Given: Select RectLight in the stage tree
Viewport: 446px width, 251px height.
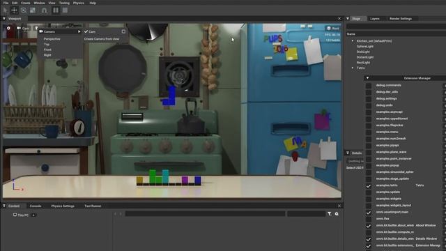Looking at the screenshot, I should coord(363,63).
